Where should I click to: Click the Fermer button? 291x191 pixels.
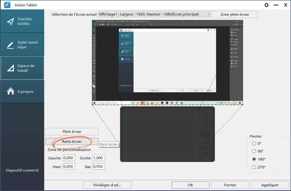tap(230, 185)
